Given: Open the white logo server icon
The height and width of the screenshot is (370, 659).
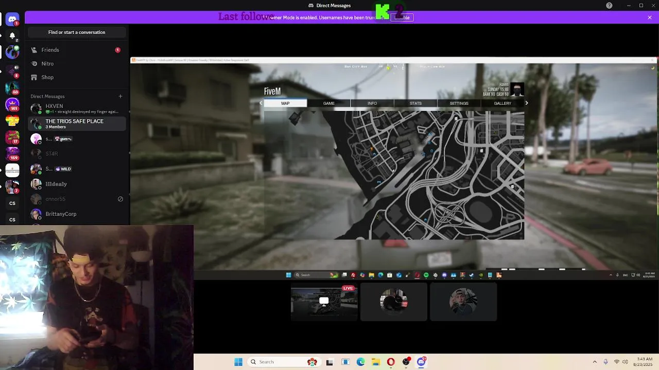Looking at the screenshot, I should pos(12,170).
